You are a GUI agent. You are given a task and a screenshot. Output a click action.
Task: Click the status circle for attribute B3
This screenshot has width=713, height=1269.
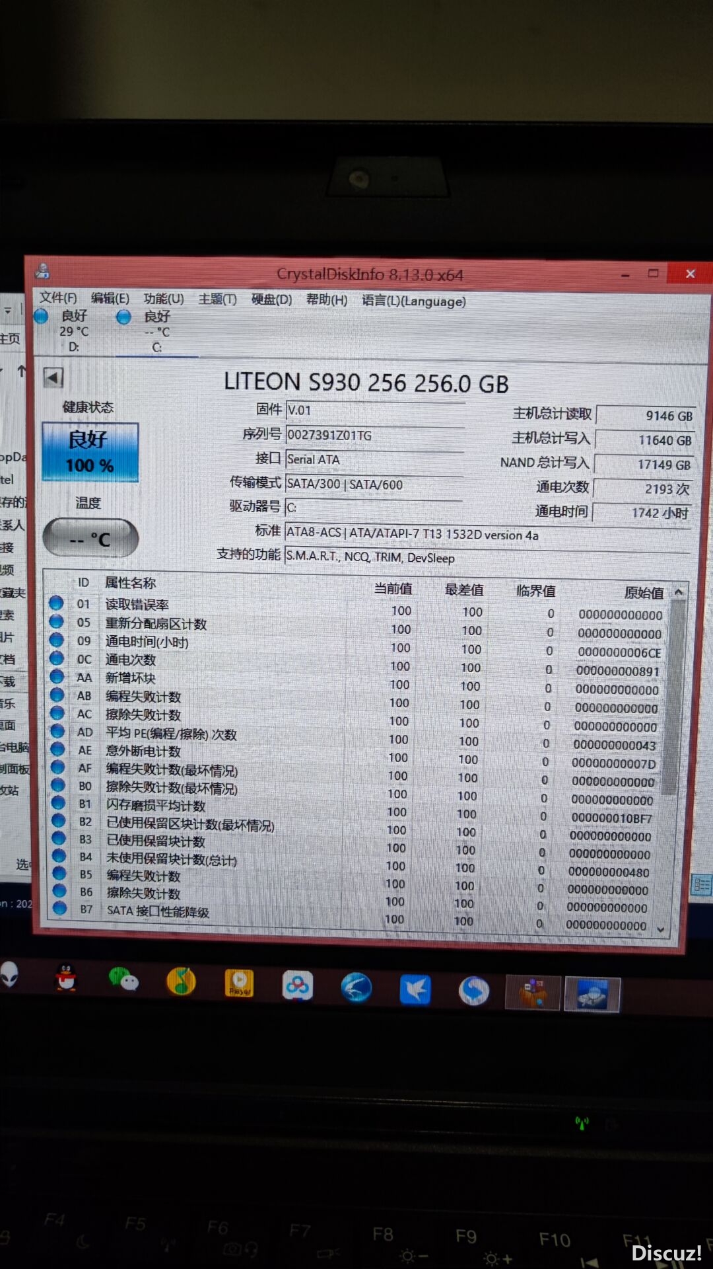59,838
